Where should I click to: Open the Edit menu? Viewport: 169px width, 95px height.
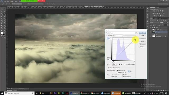pos(8,1)
